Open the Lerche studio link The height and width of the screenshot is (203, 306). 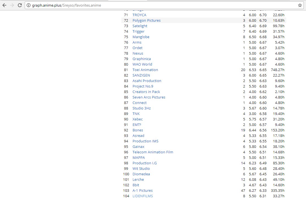click(x=138, y=179)
